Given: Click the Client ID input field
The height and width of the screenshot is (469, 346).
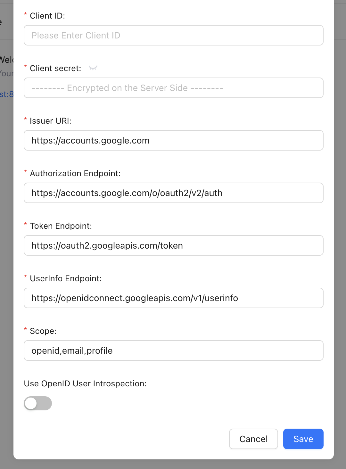Looking at the screenshot, I should click(173, 35).
